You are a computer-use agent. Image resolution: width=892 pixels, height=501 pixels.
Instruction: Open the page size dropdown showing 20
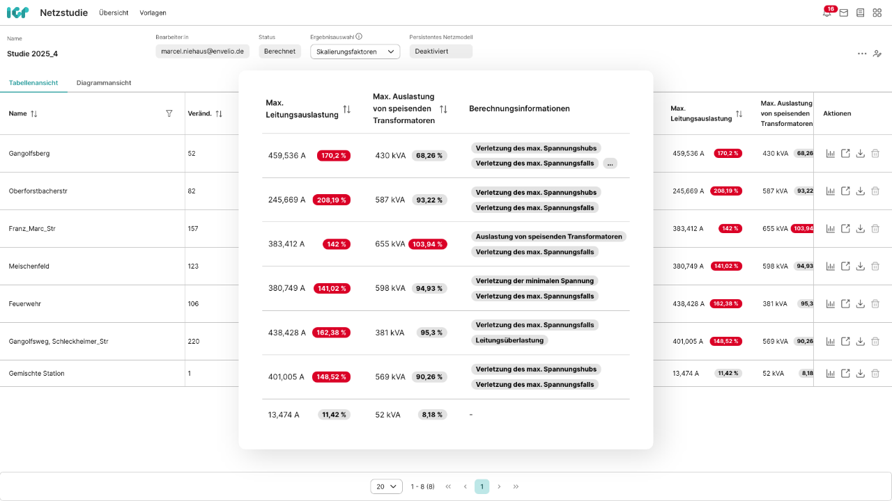pyautogui.click(x=386, y=486)
